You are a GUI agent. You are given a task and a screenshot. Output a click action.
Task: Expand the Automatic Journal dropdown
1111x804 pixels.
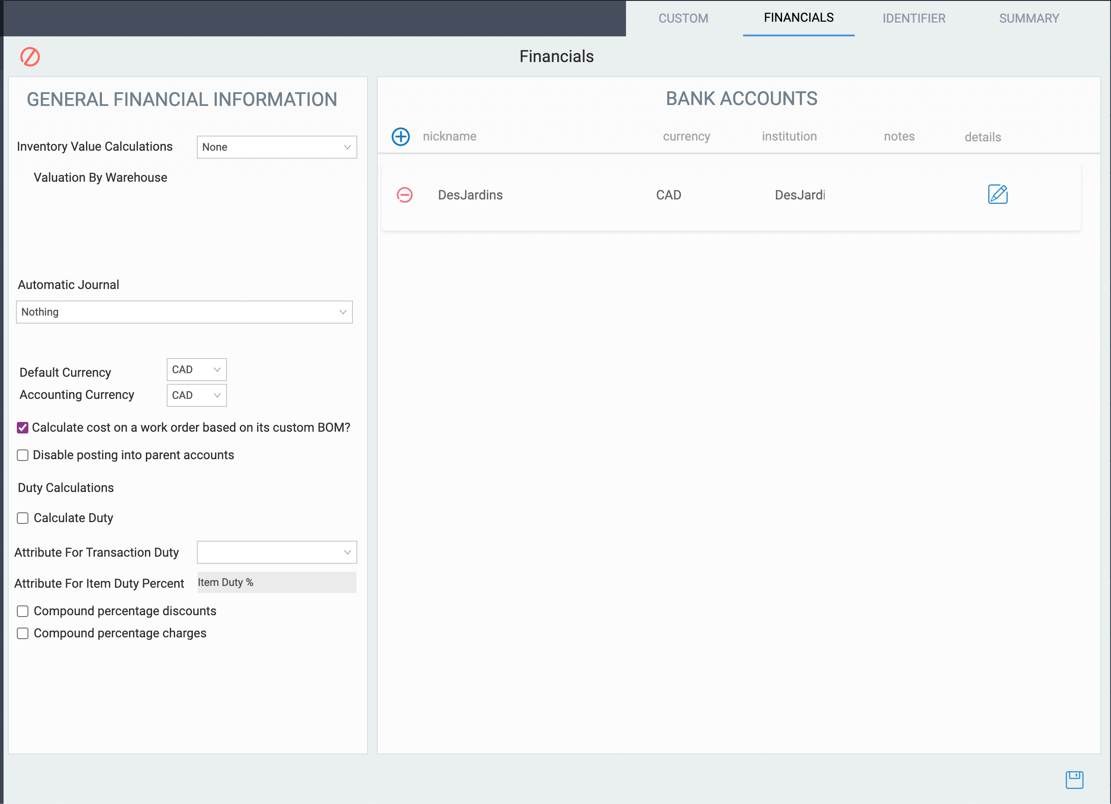[x=184, y=312]
